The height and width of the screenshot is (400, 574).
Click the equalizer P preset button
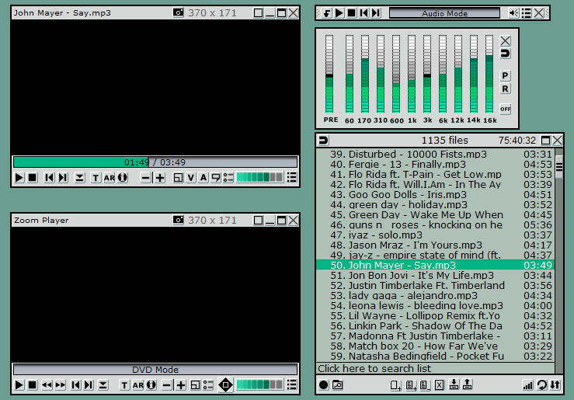pyautogui.click(x=505, y=75)
